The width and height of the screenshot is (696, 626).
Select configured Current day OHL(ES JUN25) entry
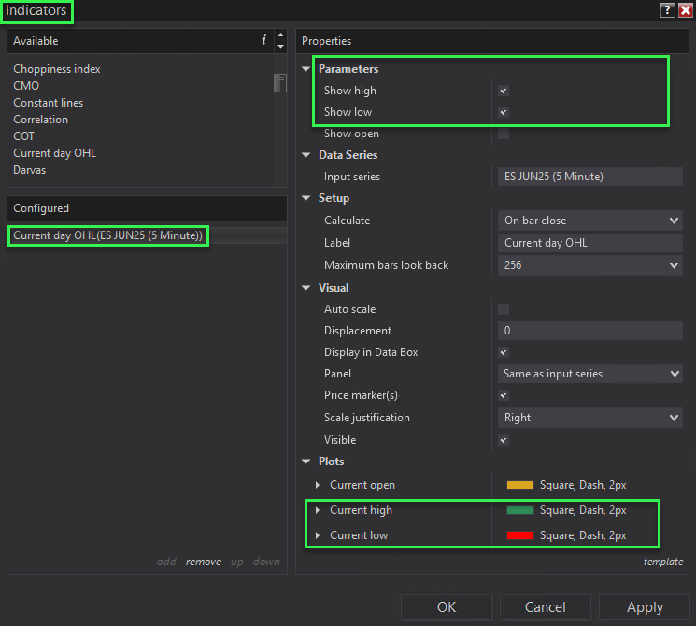107,235
